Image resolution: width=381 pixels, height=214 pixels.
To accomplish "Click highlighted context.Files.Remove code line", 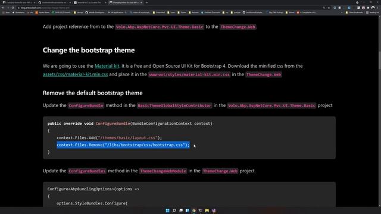I will coord(123,145).
